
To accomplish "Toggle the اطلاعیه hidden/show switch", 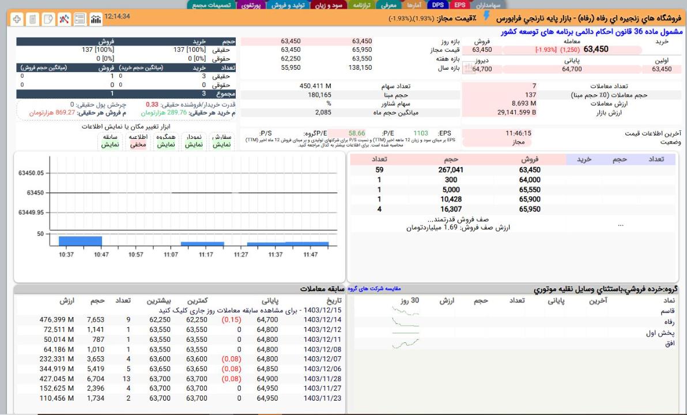I will [x=137, y=141].
